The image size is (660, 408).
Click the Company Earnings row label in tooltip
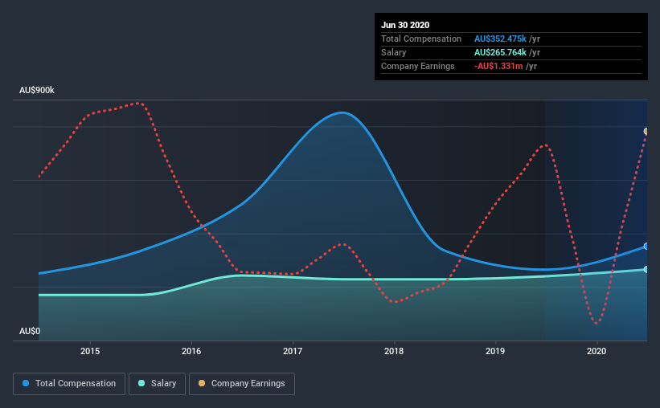point(418,66)
